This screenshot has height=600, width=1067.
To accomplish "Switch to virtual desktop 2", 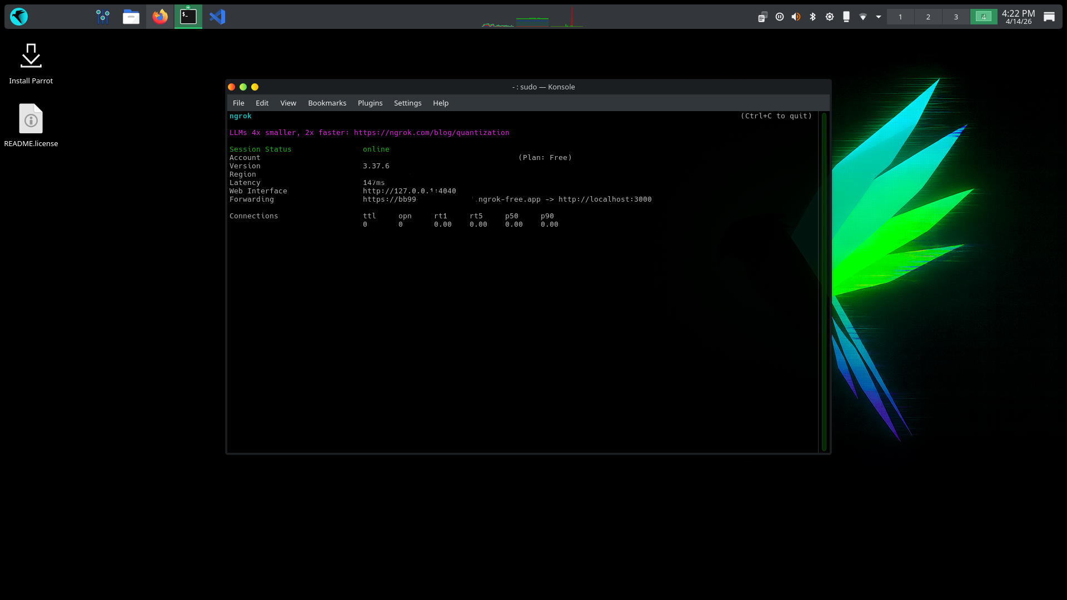I will [x=928, y=17].
